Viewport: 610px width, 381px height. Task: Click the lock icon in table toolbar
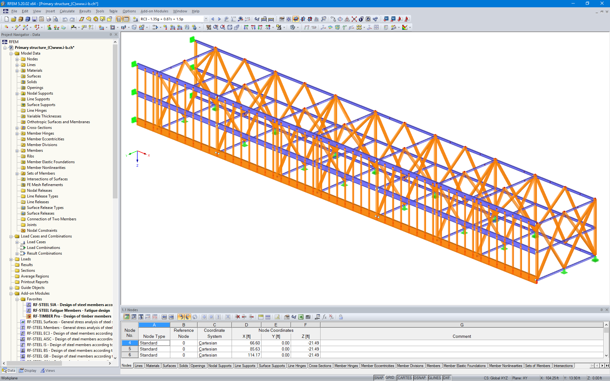pyautogui.click(x=341, y=317)
